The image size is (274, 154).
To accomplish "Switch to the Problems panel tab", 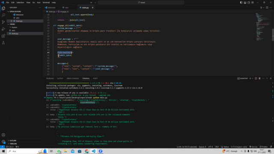I will (50, 78).
